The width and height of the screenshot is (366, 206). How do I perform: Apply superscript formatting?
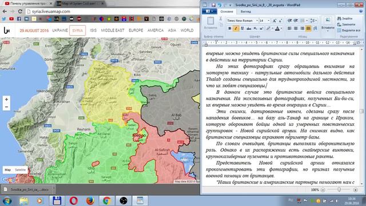point(261,29)
